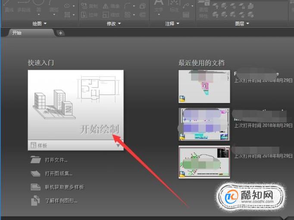Click the Open Sheet Set icon
The height and width of the screenshot is (220, 294).
click(35, 174)
